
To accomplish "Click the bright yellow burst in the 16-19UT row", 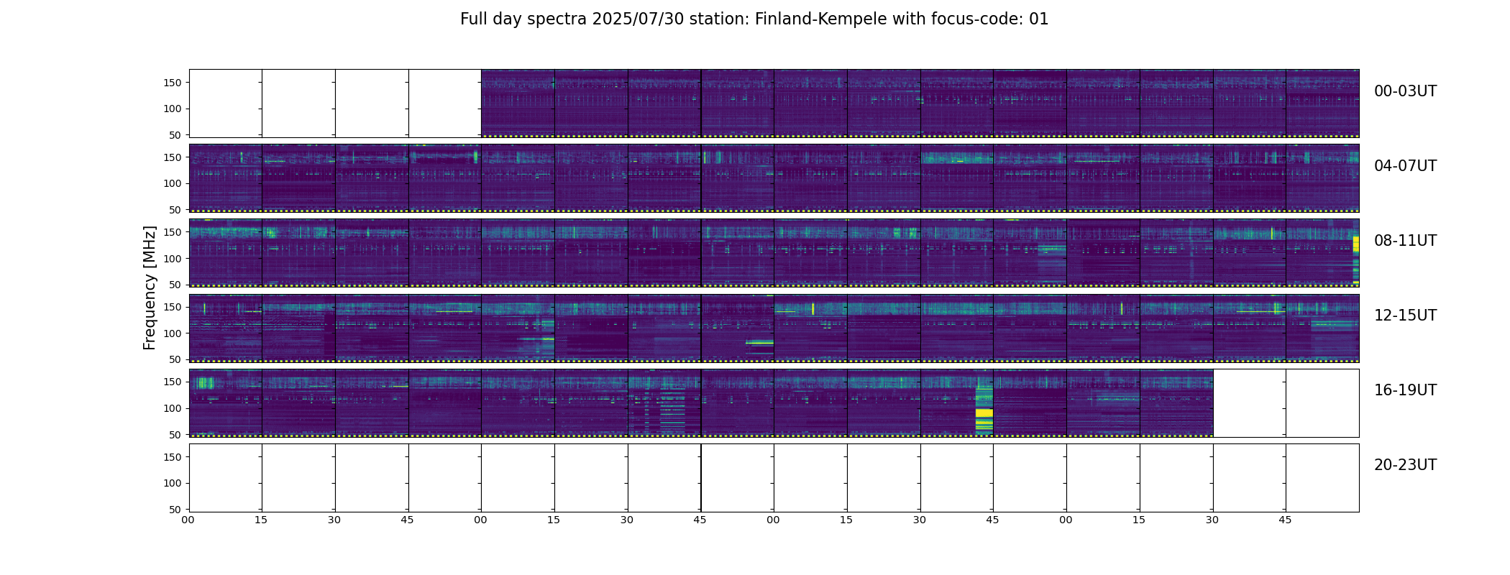I will coord(984,413).
